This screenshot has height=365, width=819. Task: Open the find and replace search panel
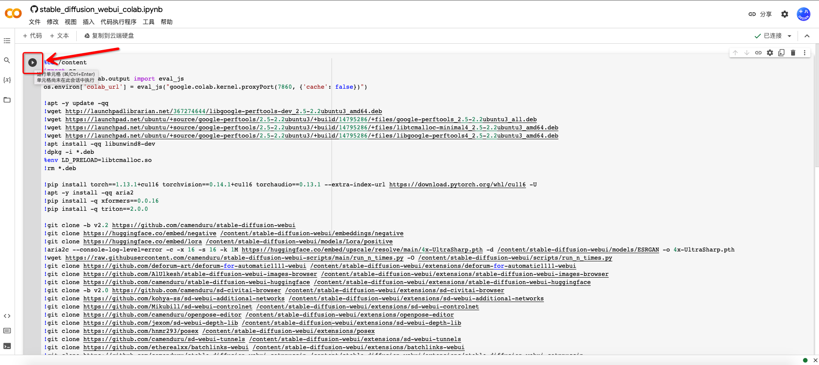[7, 60]
